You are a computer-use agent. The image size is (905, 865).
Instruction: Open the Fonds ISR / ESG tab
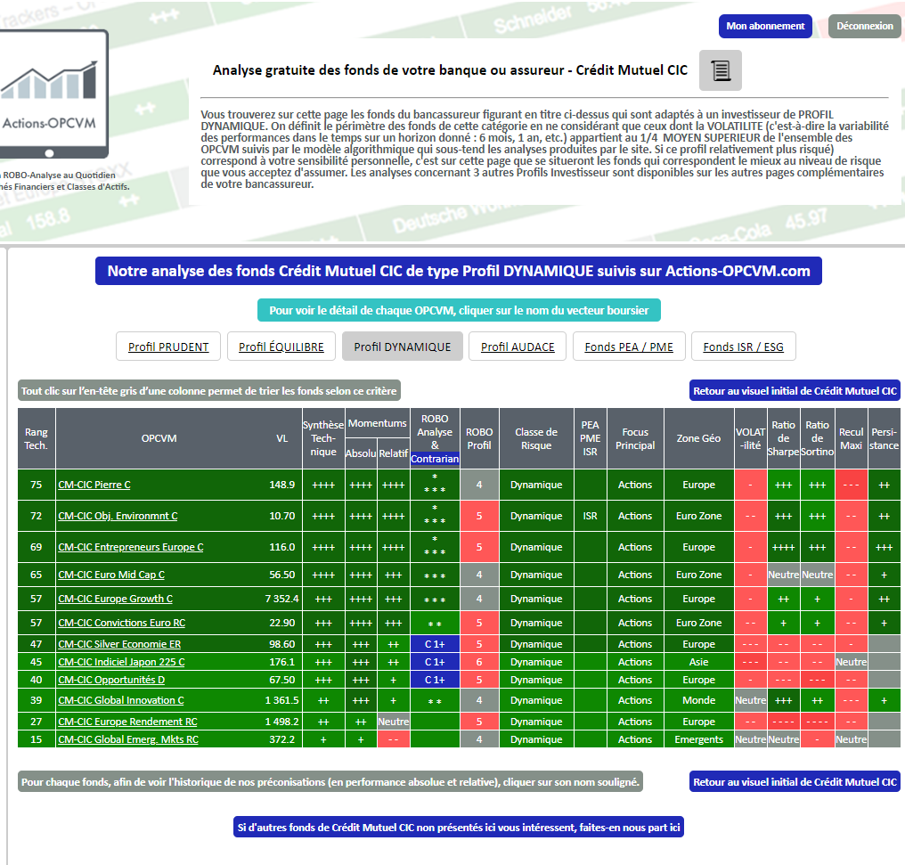pyautogui.click(x=744, y=347)
